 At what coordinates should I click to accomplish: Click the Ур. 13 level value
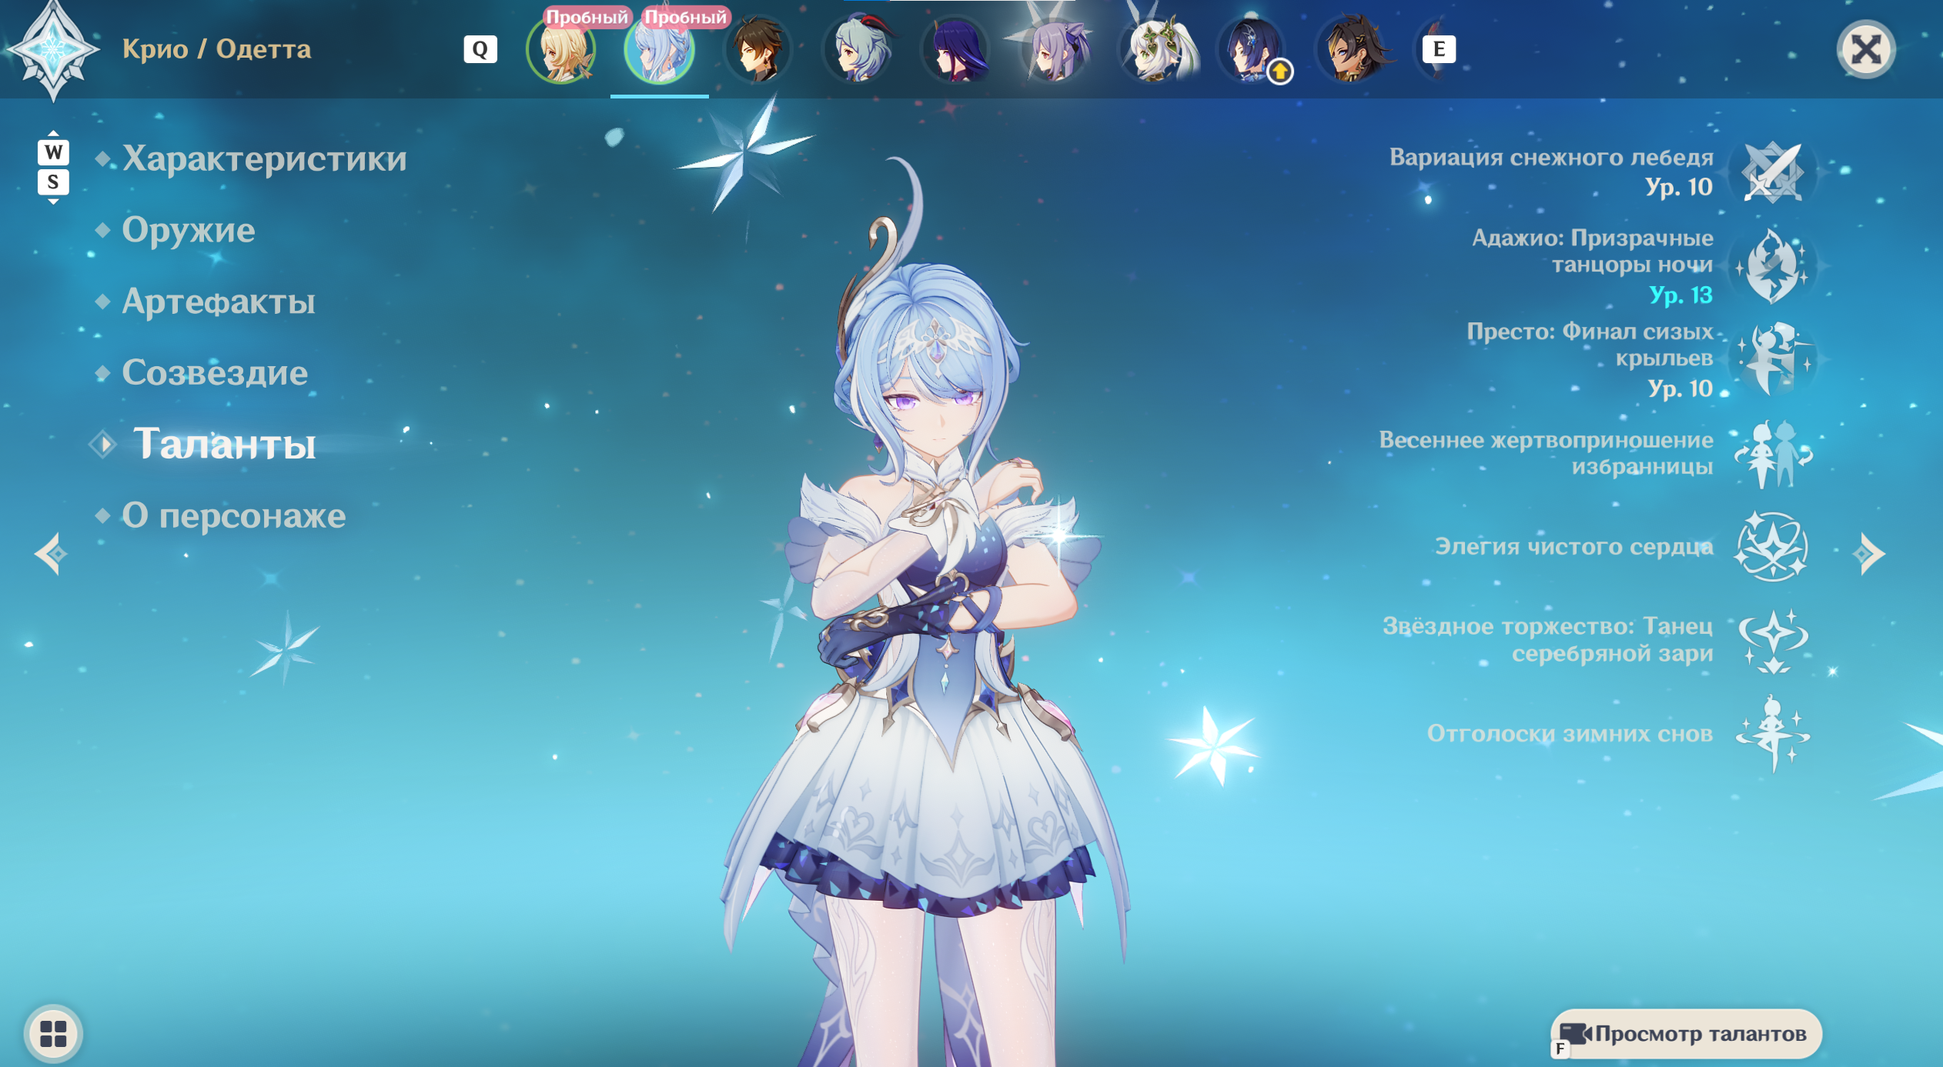[1680, 295]
